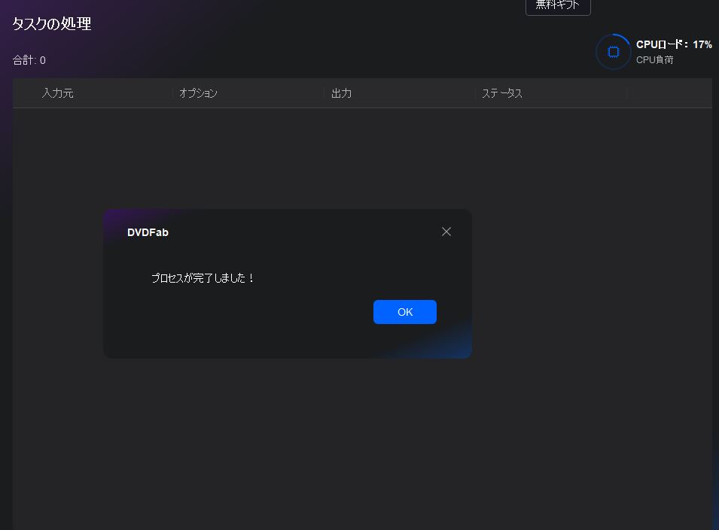Click the タスクの処理 heading
Screen dimensions: 719x530
pos(52,24)
